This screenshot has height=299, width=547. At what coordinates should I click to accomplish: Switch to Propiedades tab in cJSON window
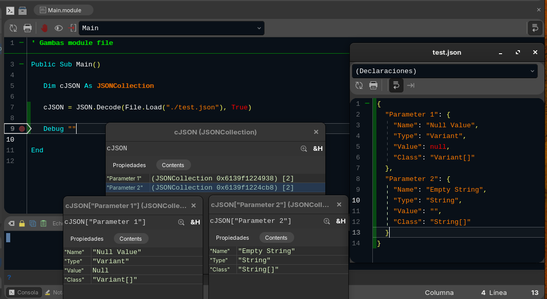129,165
